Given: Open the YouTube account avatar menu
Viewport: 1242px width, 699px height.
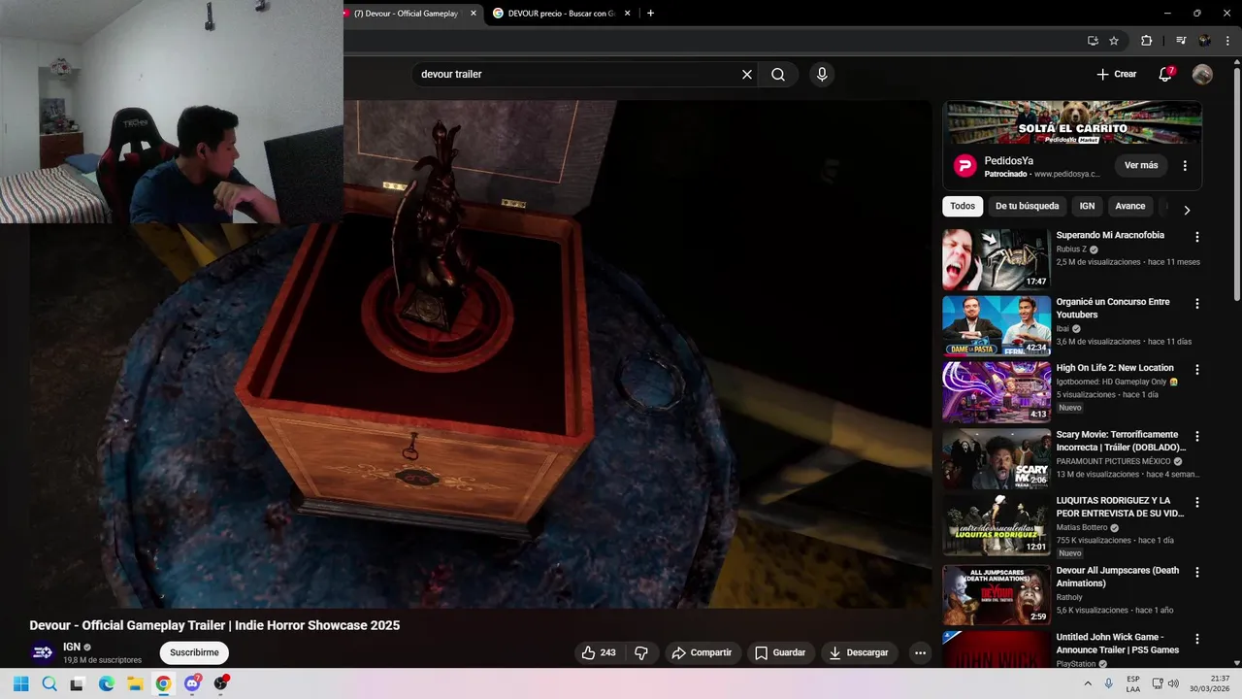Looking at the screenshot, I should pyautogui.click(x=1202, y=75).
